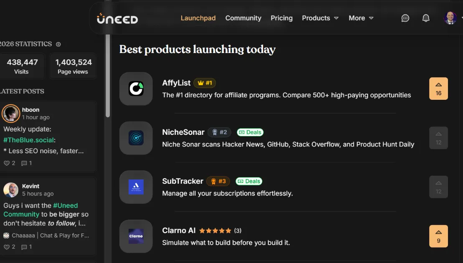This screenshot has height=263, width=463.
Task: Like hboon's post heart icon
Action: pyautogui.click(x=7, y=163)
